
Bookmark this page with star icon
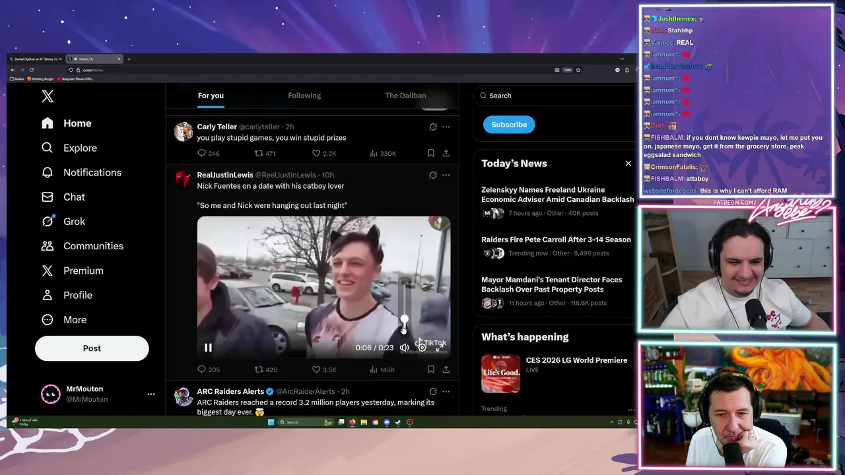(578, 70)
